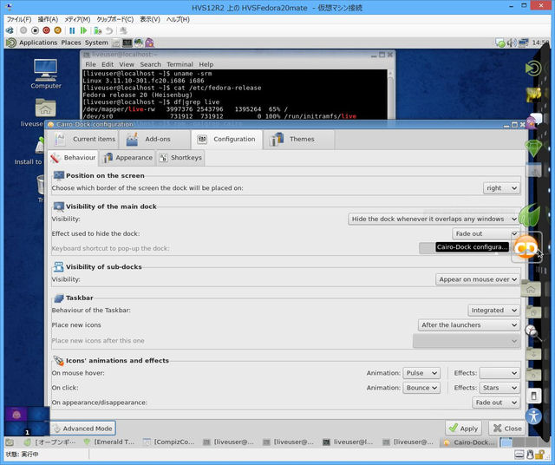Click the show desktop button on bottom panel
Screen dimensions: 555x465
pyautogui.click(x=10, y=442)
